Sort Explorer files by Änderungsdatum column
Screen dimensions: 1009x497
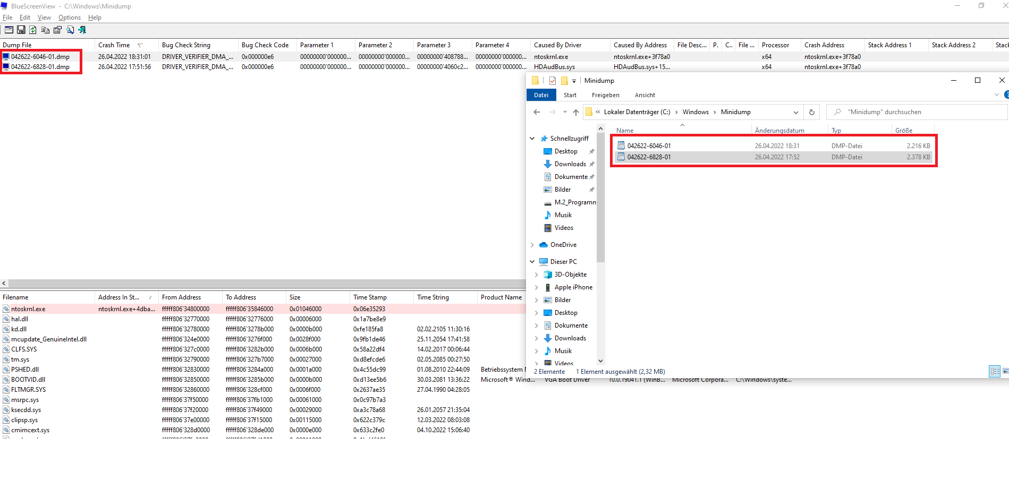click(x=779, y=131)
